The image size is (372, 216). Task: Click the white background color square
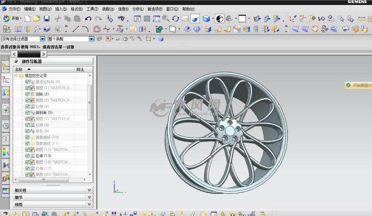click(x=242, y=19)
